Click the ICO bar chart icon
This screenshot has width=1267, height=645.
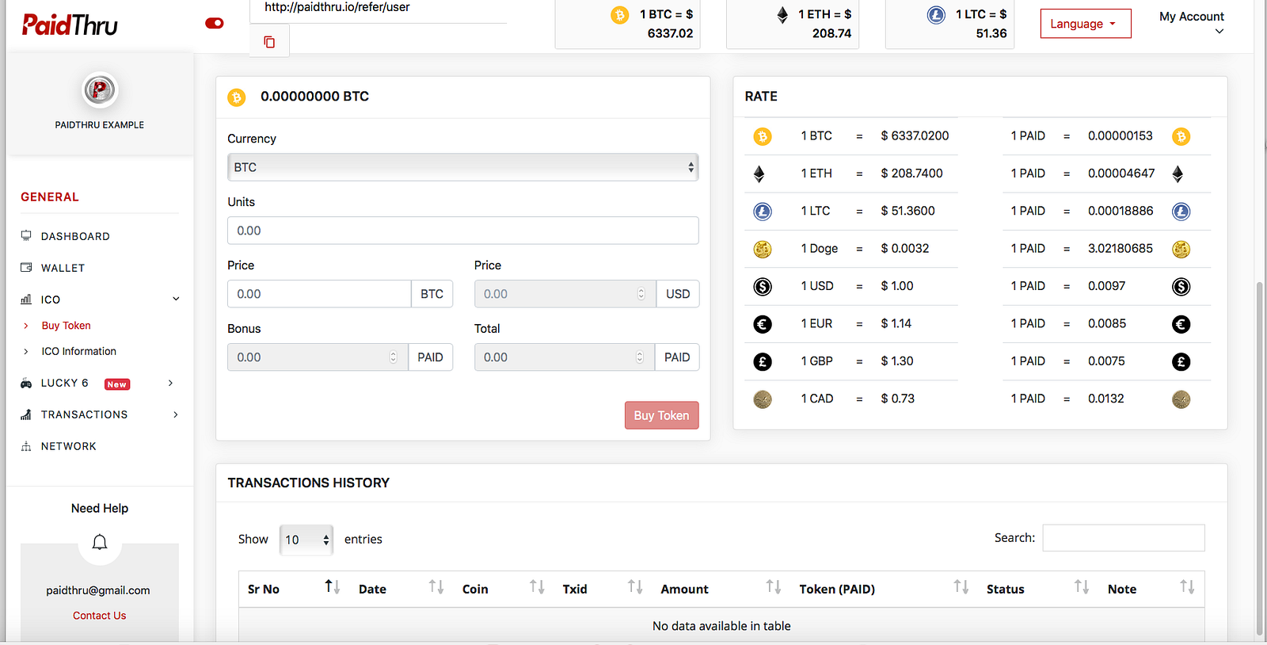point(26,300)
